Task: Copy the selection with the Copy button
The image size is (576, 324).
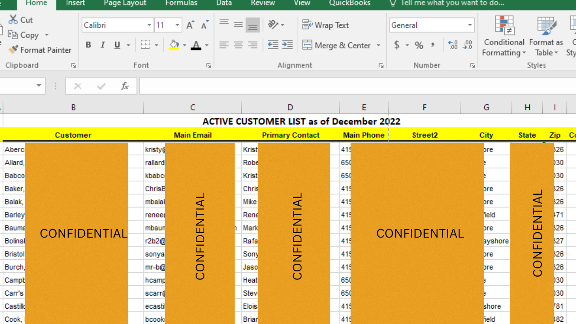Action: [23, 35]
